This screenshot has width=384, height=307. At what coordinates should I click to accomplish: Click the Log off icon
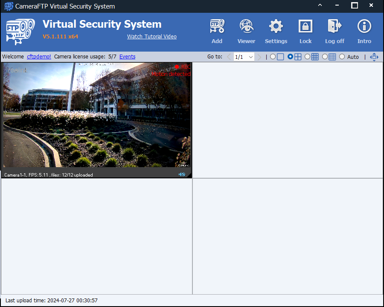tap(335, 31)
